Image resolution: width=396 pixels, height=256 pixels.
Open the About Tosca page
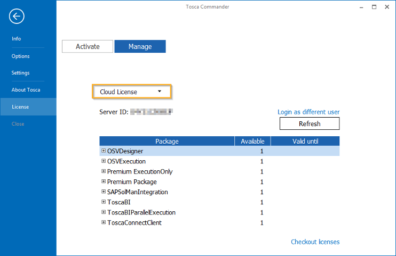(x=26, y=89)
